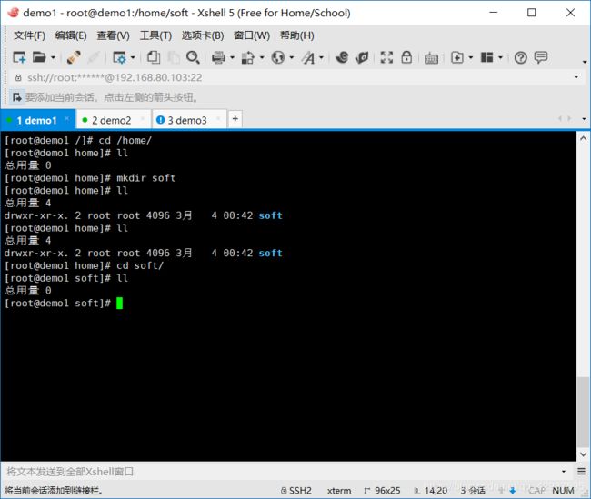This screenshot has width=591, height=499.
Task: Open the address bar history dropdown
Action: click(x=576, y=77)
